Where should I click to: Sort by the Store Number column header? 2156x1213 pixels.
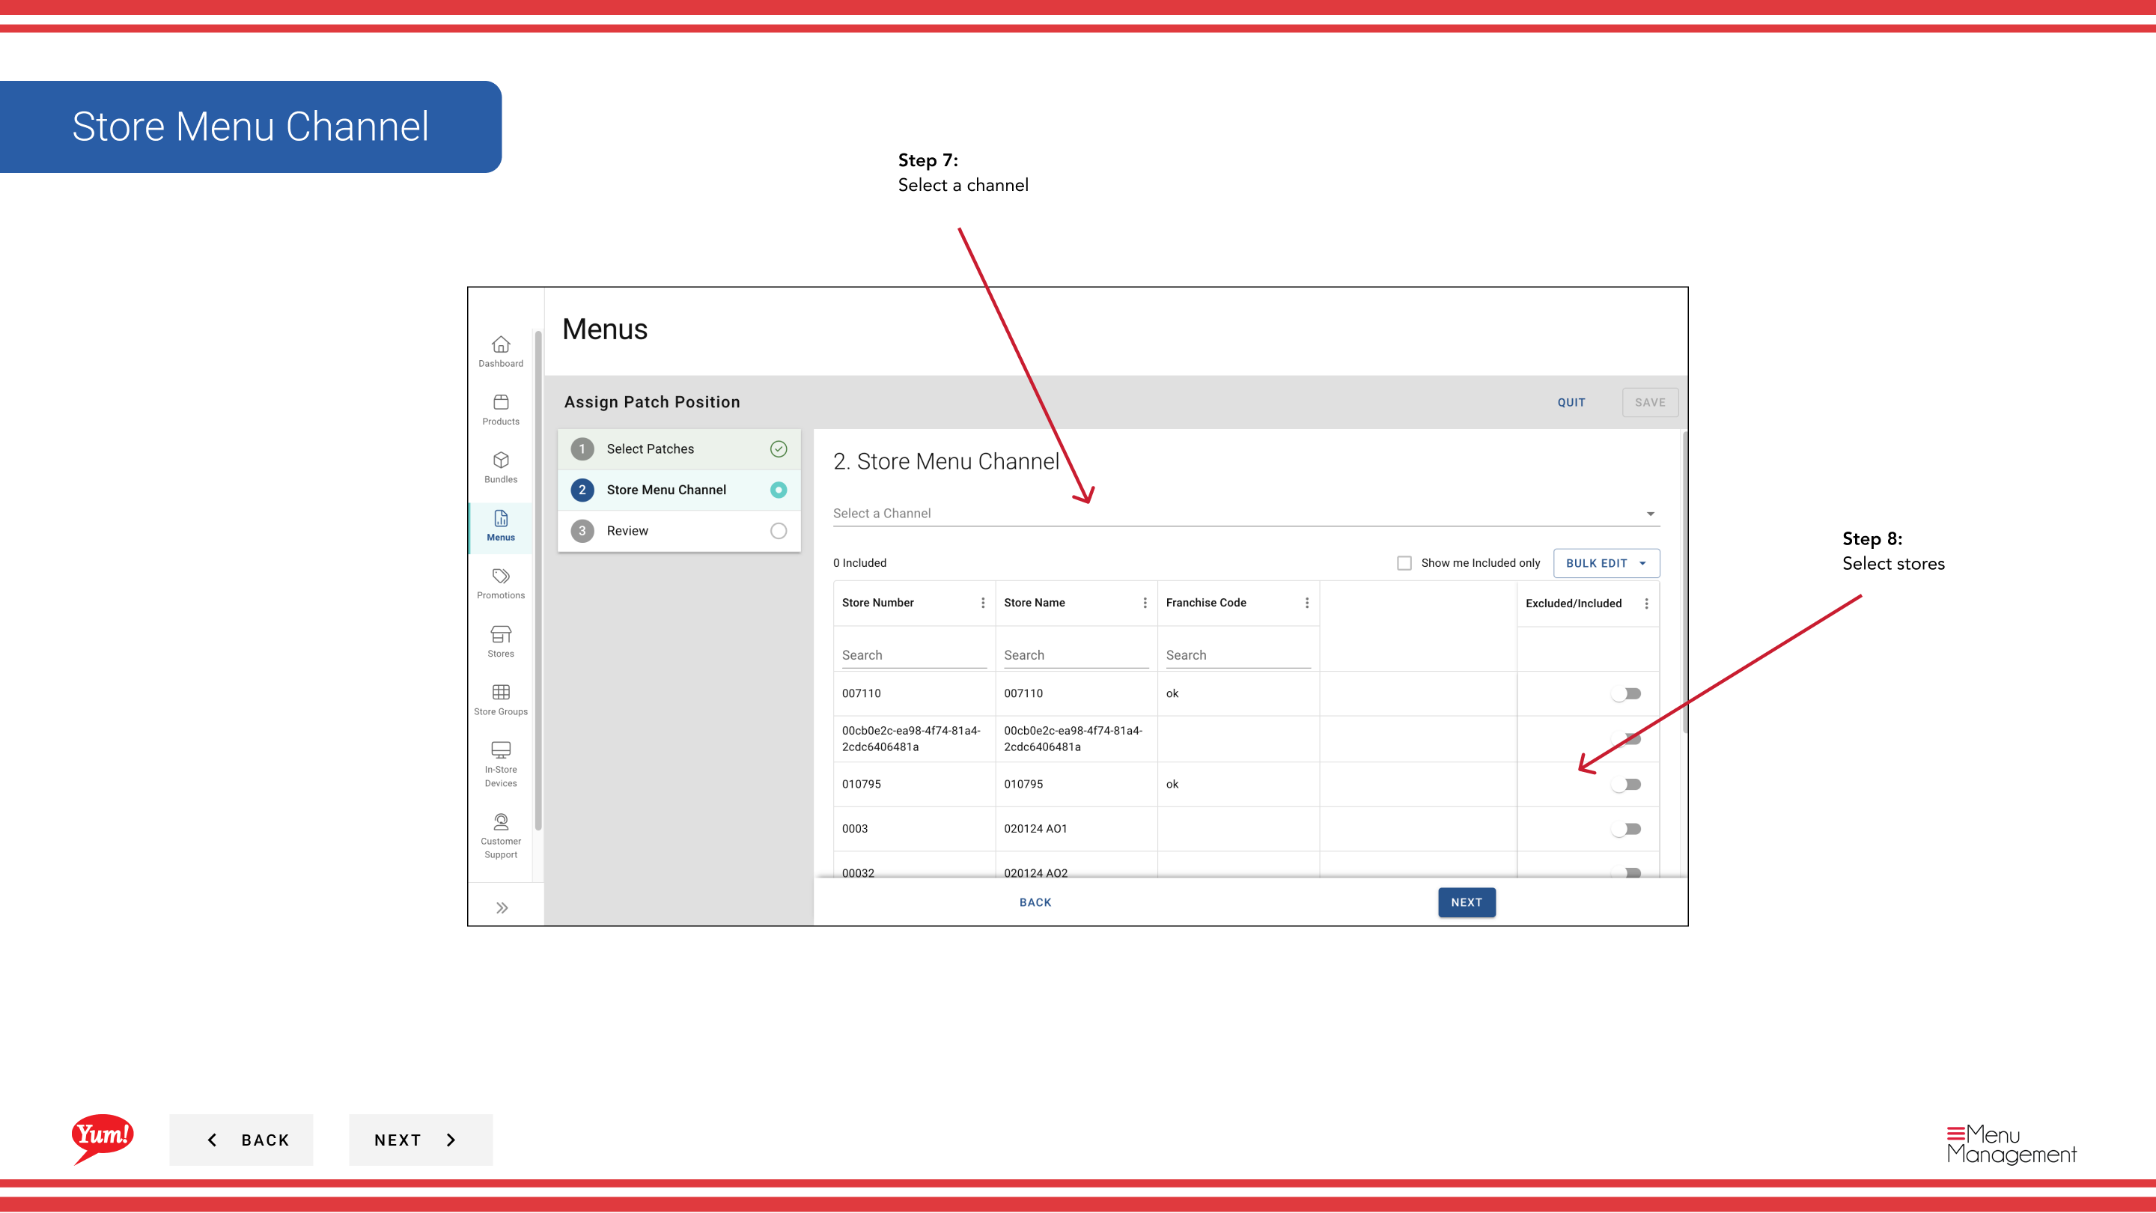point(877,603)
